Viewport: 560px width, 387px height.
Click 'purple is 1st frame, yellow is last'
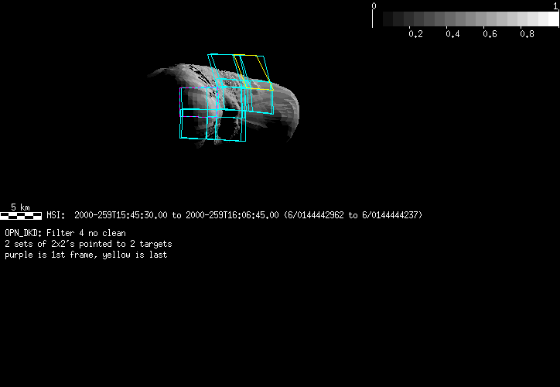[x=86, y=255]
